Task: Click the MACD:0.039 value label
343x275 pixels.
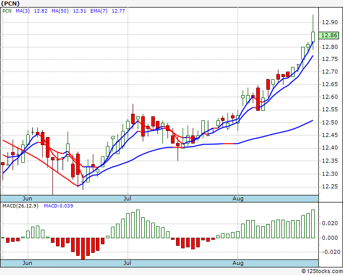Action: click(59, 206)
